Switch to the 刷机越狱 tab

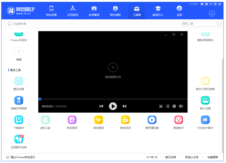click(x=115, y=11)
